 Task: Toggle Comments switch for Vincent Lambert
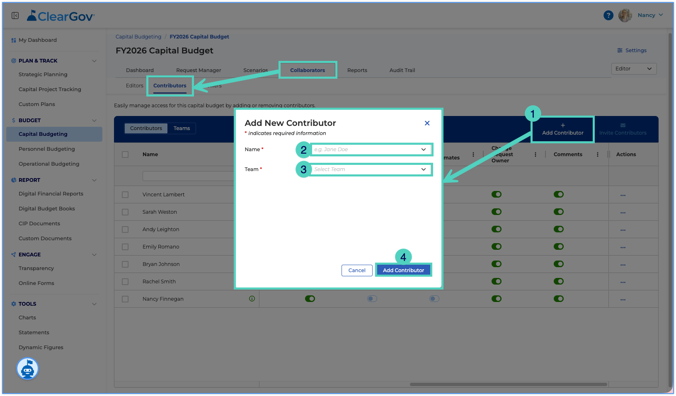tap(559, 194)
